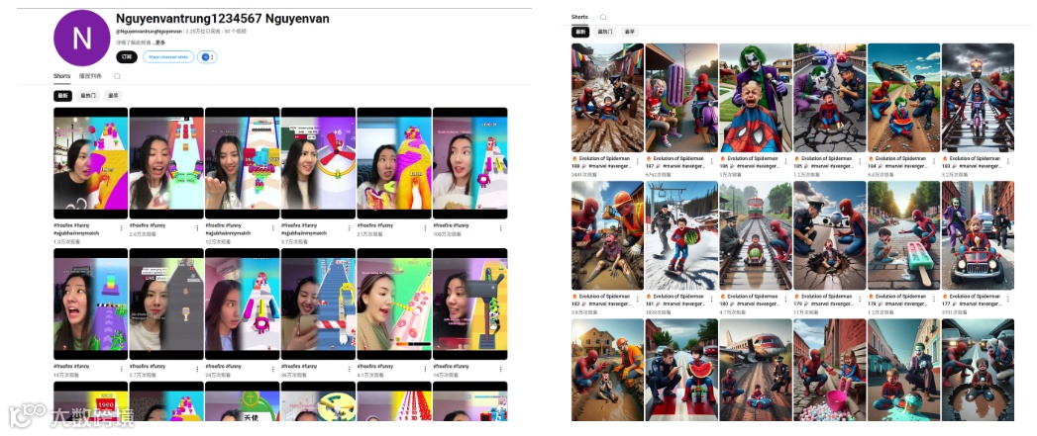Open three-dot menu for Evolution of Spiderman 185
This screenshot has width=1037, height=436.
pyautogui.click(x=861, y=160)
